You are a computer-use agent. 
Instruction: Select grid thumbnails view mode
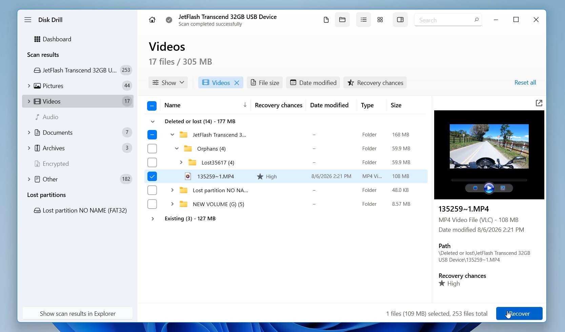[x=380, y=20]
